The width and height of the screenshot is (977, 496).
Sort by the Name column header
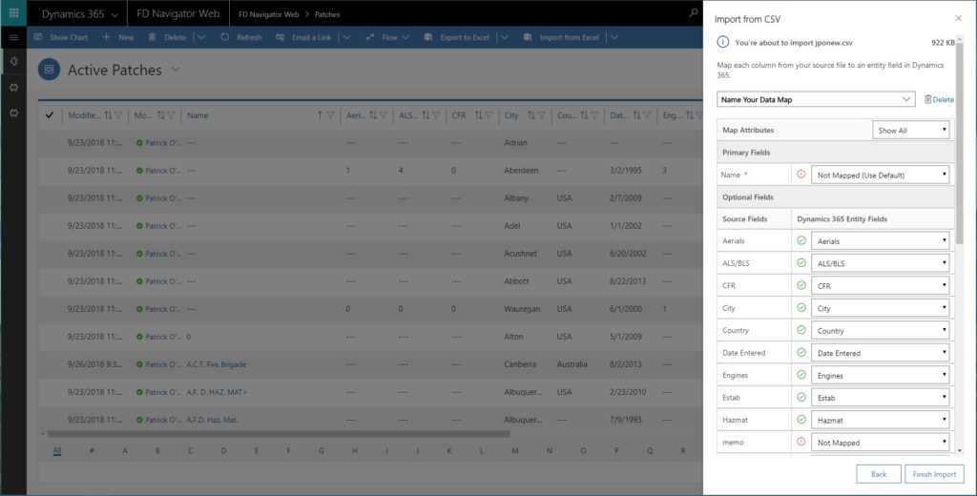(197, 115)
